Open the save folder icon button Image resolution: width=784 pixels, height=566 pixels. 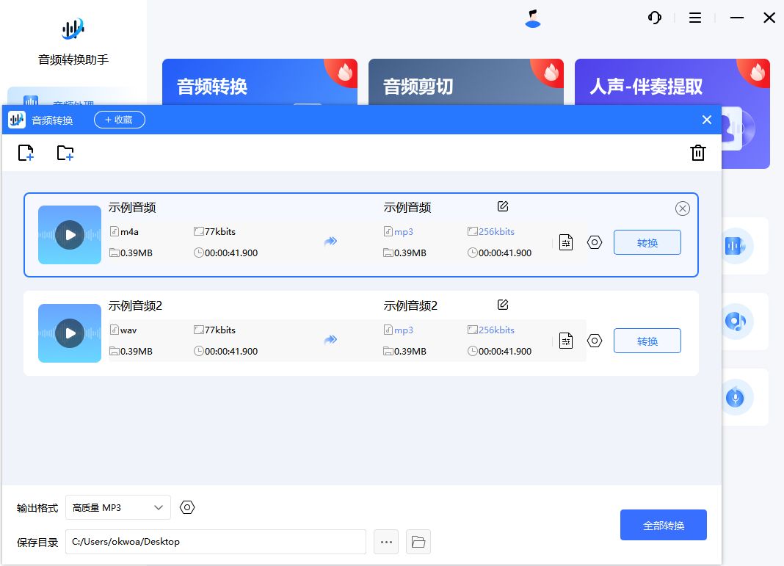pyautogui.click(x=418, y=542)
